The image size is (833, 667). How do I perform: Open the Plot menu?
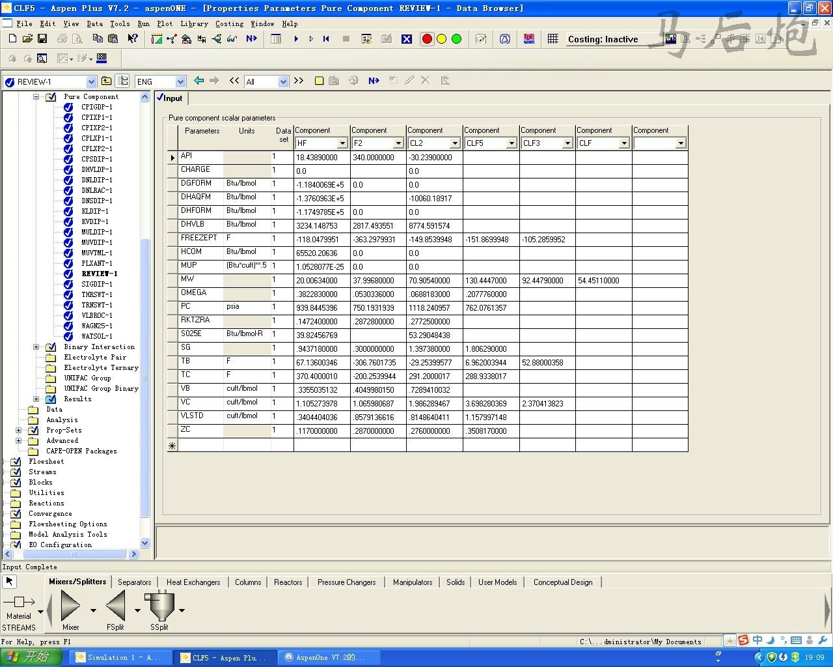[165, 23]
